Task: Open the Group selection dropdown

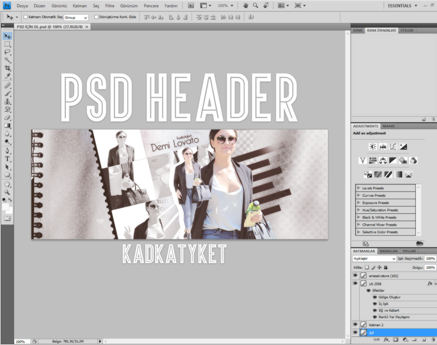Action: 76,17
